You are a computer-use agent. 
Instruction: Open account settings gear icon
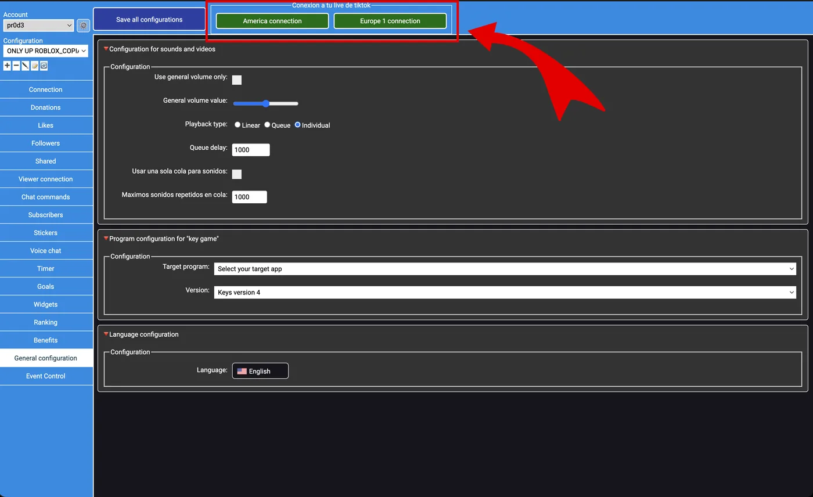pos(84,26)
